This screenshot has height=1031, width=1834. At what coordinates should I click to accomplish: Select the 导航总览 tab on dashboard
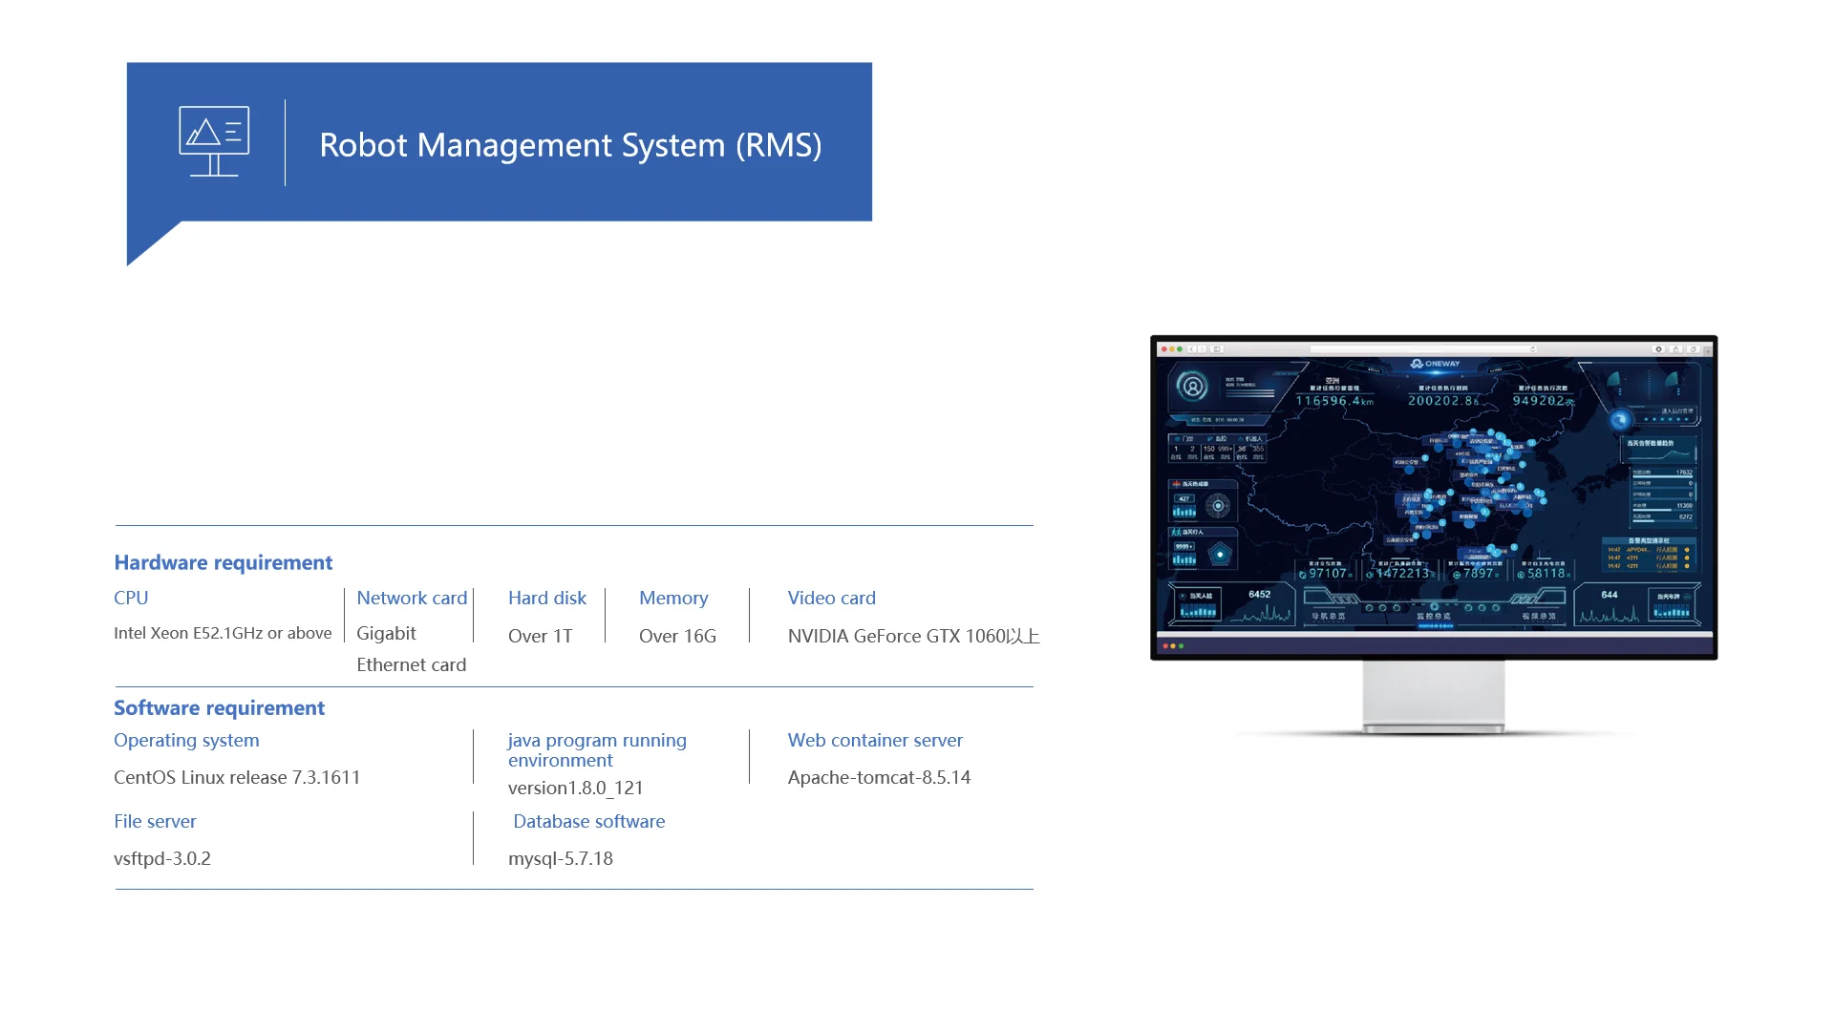coord(1328,617)
